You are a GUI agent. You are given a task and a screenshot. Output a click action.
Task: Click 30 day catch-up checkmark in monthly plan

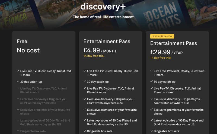pos(85,81)
